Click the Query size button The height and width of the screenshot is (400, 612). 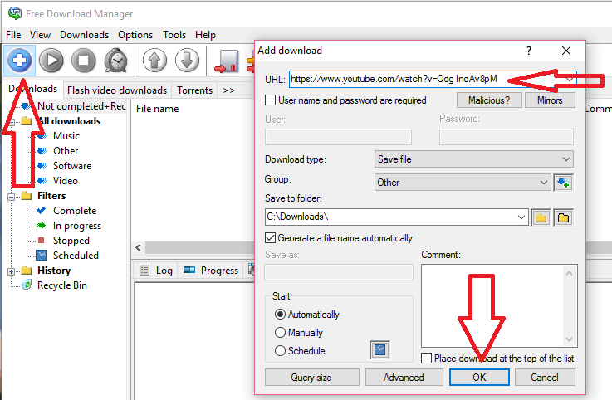[311, 378]
